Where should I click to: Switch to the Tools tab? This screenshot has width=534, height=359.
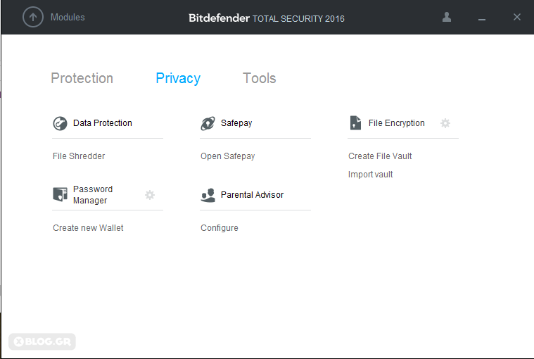coord(259,78)
